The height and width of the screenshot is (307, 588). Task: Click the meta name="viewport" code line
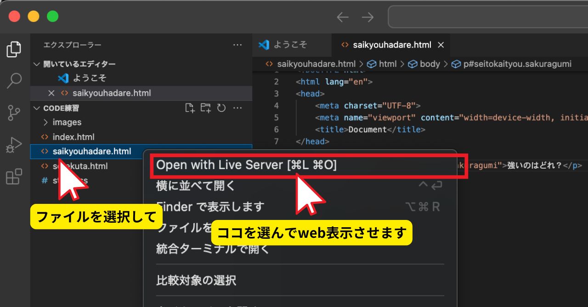point(452,118)
